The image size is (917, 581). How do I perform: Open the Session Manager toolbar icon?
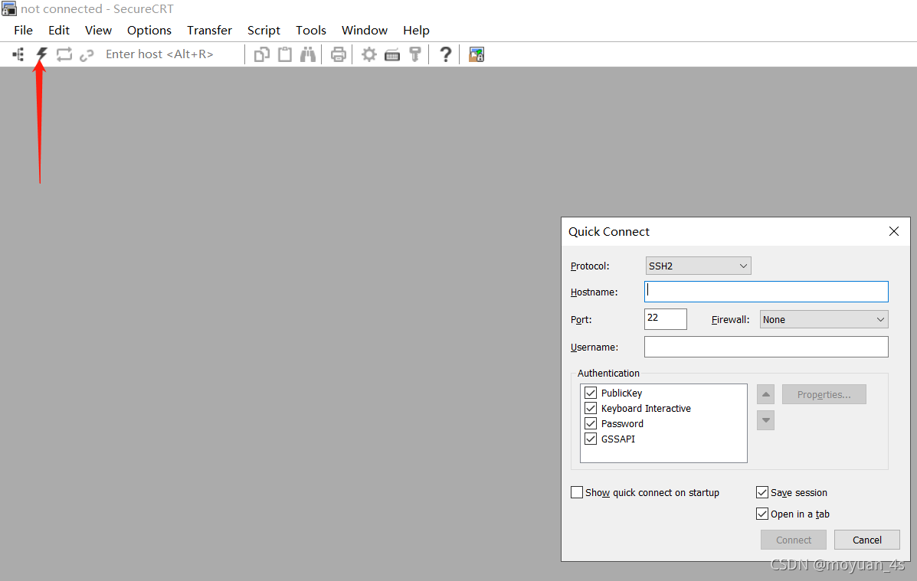point(18,54)
